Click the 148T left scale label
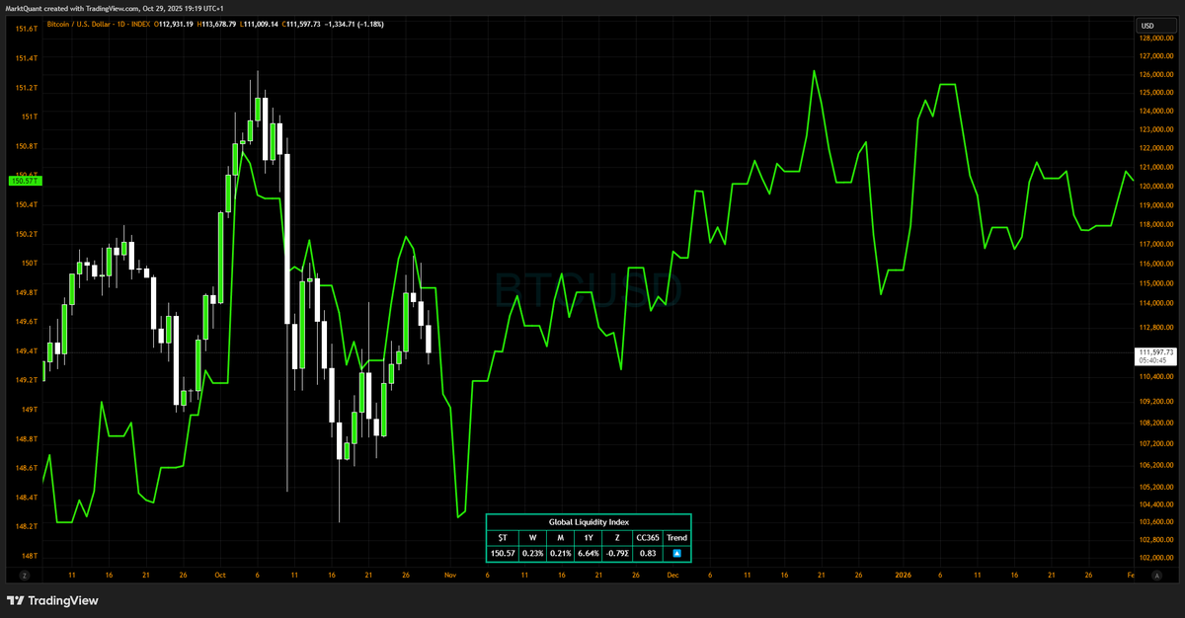The height and width of the screenshot is (618, 1185). pos(29,556)
